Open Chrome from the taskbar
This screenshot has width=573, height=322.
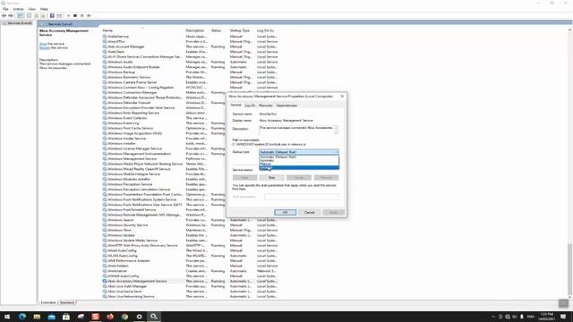pos(124,317)
